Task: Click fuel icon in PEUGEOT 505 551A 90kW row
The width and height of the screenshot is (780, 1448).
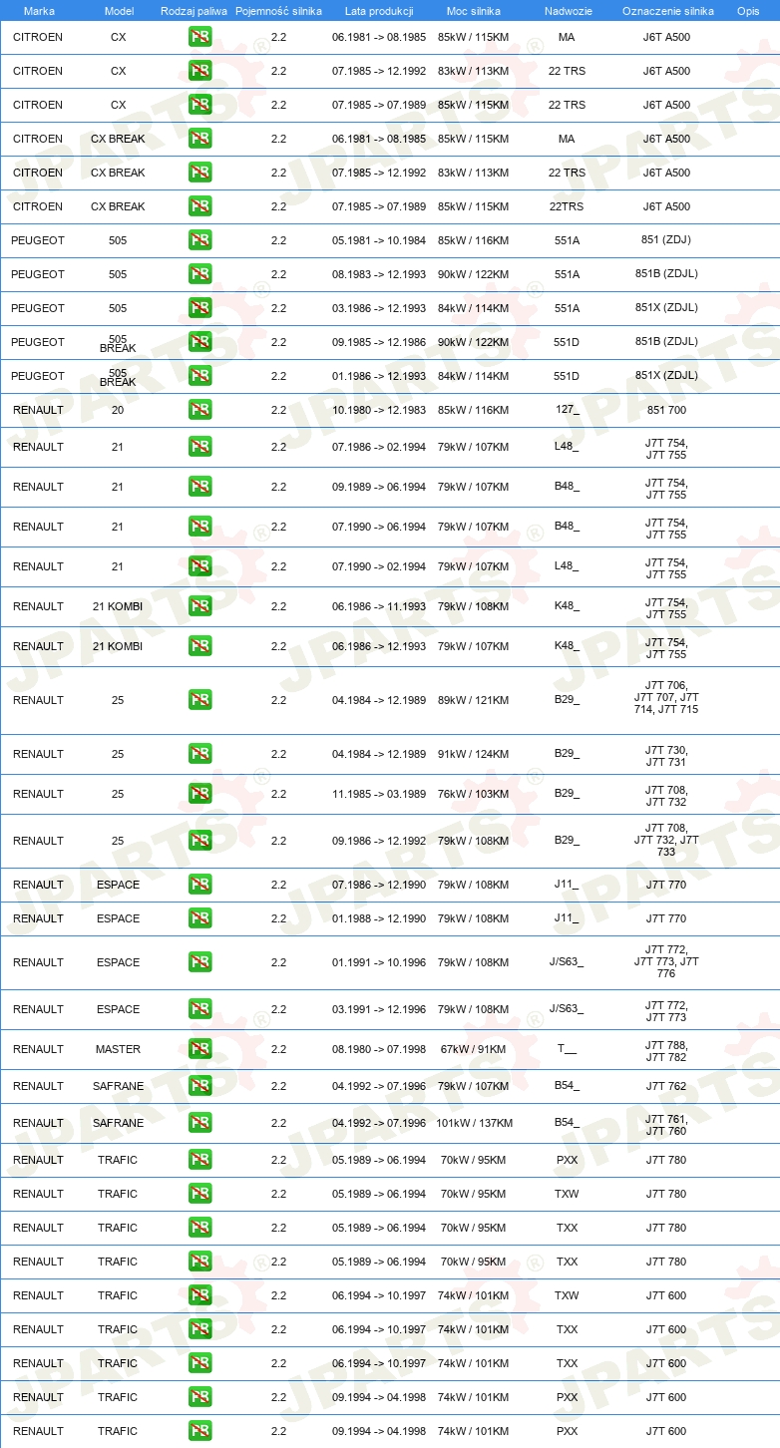Action: pyautogui.click(x=199, y=274)
